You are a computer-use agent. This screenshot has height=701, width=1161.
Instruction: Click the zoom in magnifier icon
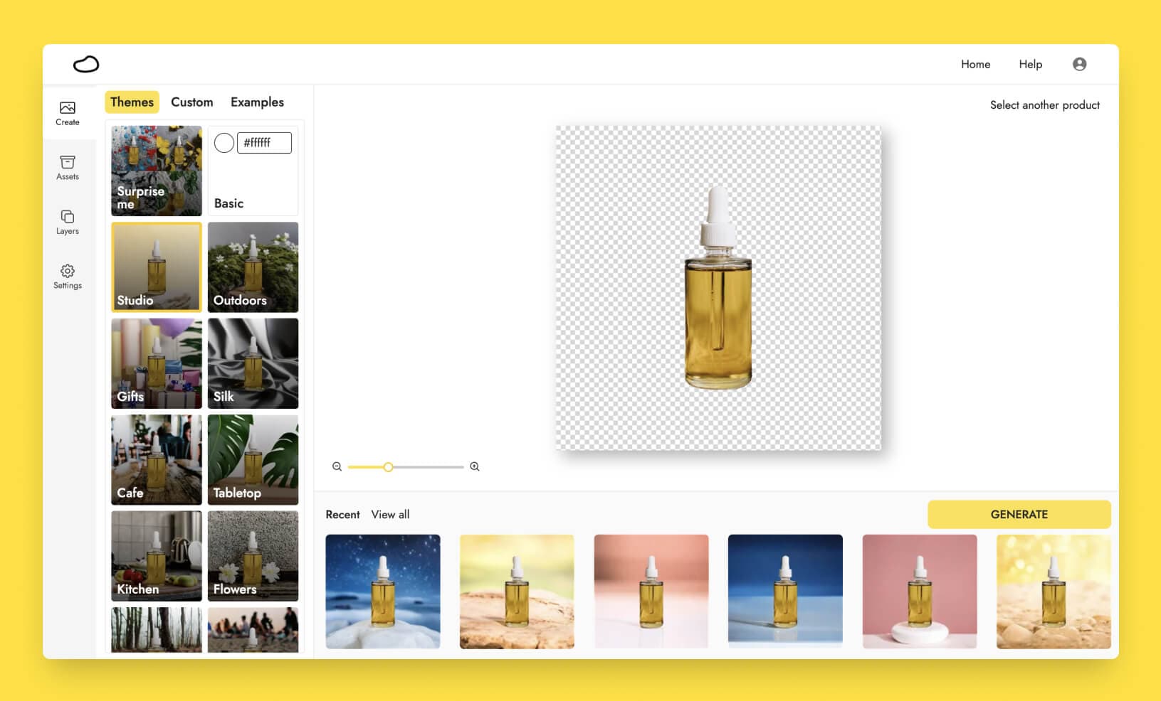click(475, 467)
